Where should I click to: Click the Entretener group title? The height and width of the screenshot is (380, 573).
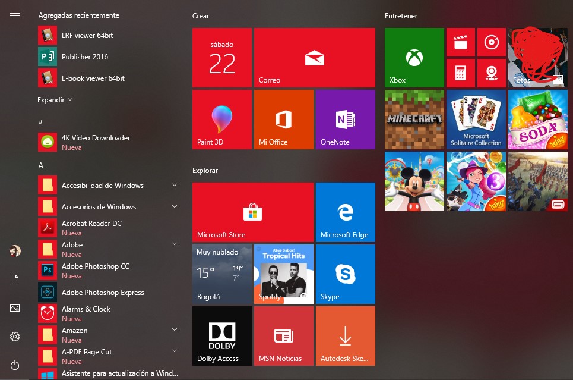click(401, 15)
